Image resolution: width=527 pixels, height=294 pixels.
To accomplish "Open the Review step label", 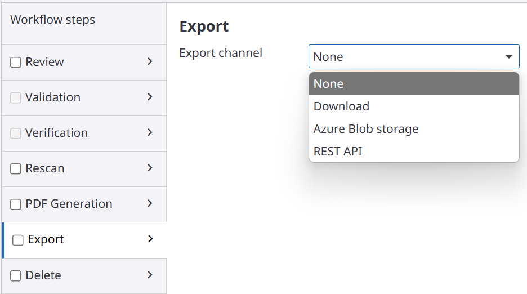I will (44, 62).
